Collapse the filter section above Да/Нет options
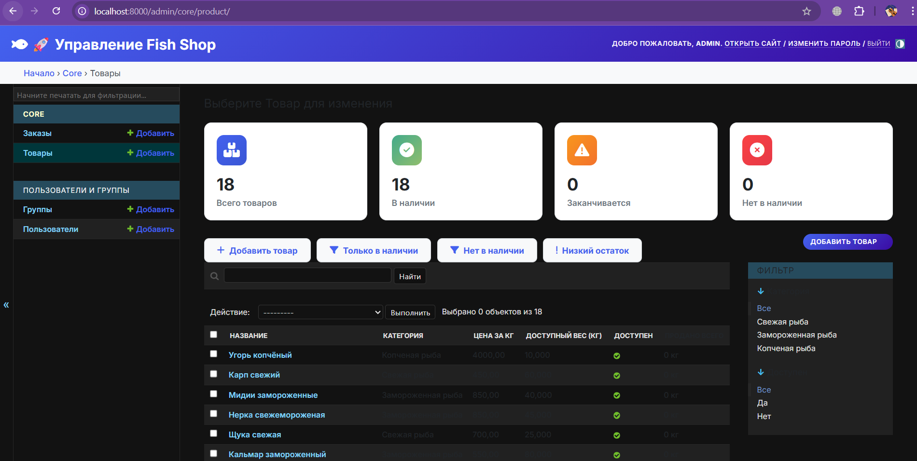 (x=761, y=372)
